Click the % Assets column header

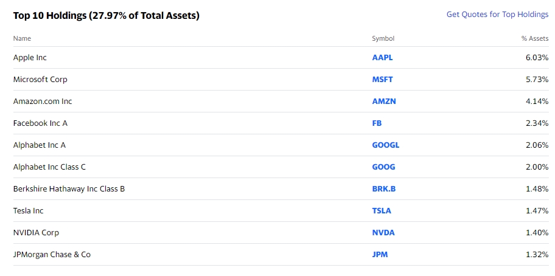coord(534,38)
